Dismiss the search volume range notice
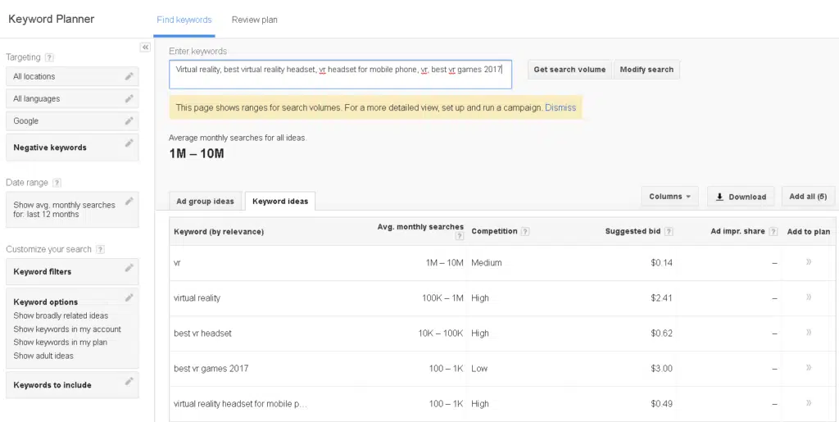The image size is (839, 422). (x=560, y=107)
